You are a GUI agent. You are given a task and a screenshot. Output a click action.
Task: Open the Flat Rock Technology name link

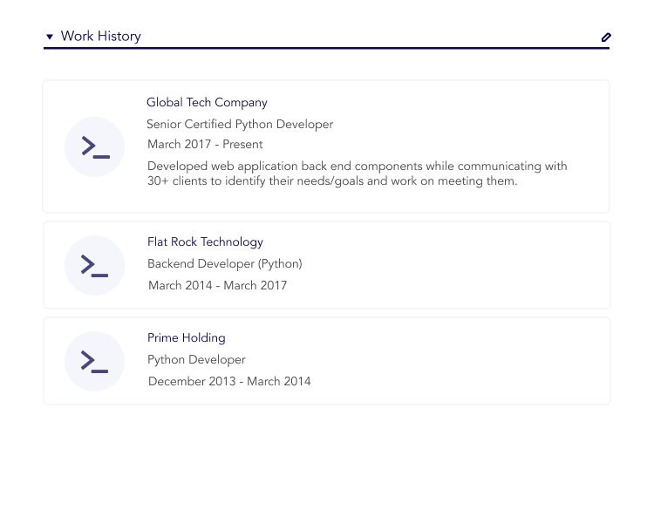pos(205,242)
